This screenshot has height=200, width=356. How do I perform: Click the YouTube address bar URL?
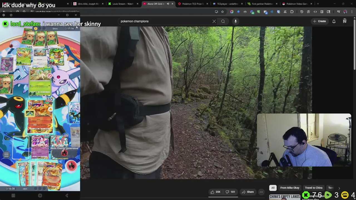(57, 12)
